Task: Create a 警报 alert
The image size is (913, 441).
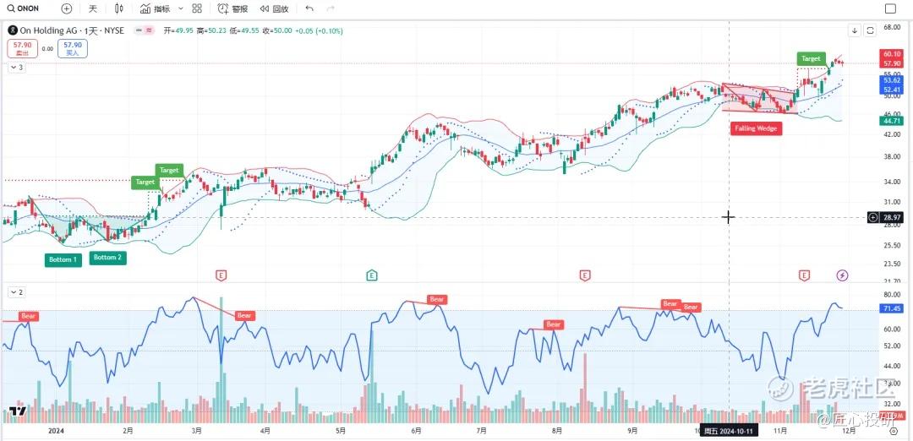Action: point(233,8)
